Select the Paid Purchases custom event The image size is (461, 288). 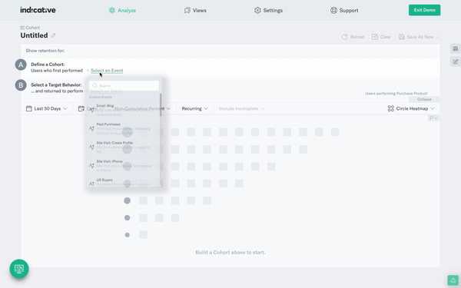[x=124, y=128]
